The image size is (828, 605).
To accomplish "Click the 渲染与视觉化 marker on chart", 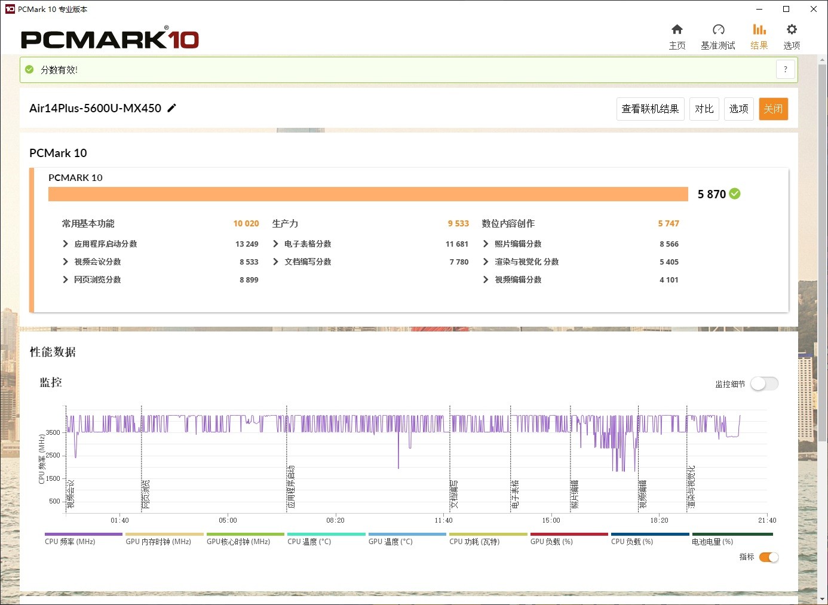I will point(691,487).
